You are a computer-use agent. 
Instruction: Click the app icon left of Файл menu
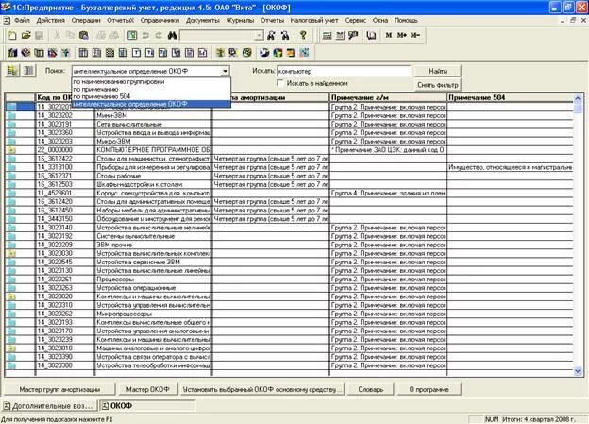7,20
